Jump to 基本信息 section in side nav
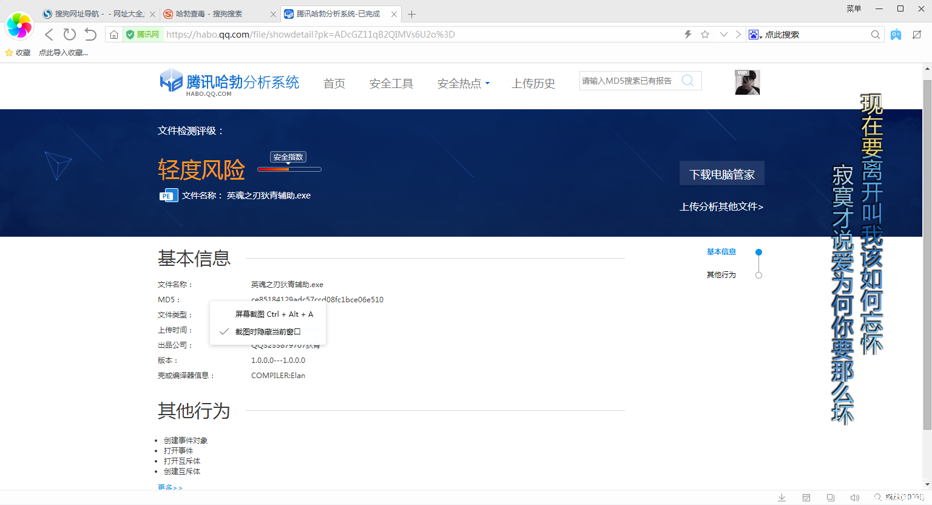This screenshot has width=932, height=505. [721, 252]
